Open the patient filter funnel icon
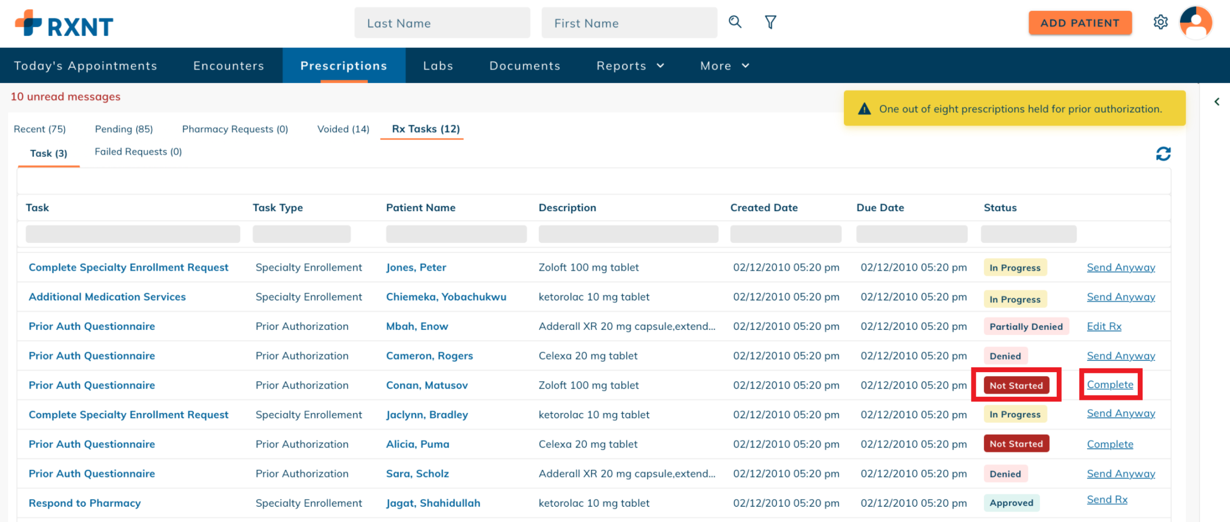 [x=770, y=22]
